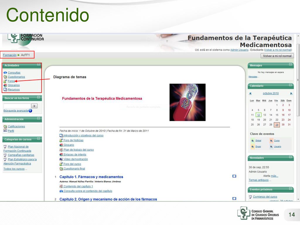The image size is (300, 225).
Task: Click the Consultas chat icon
Action: 5,73
